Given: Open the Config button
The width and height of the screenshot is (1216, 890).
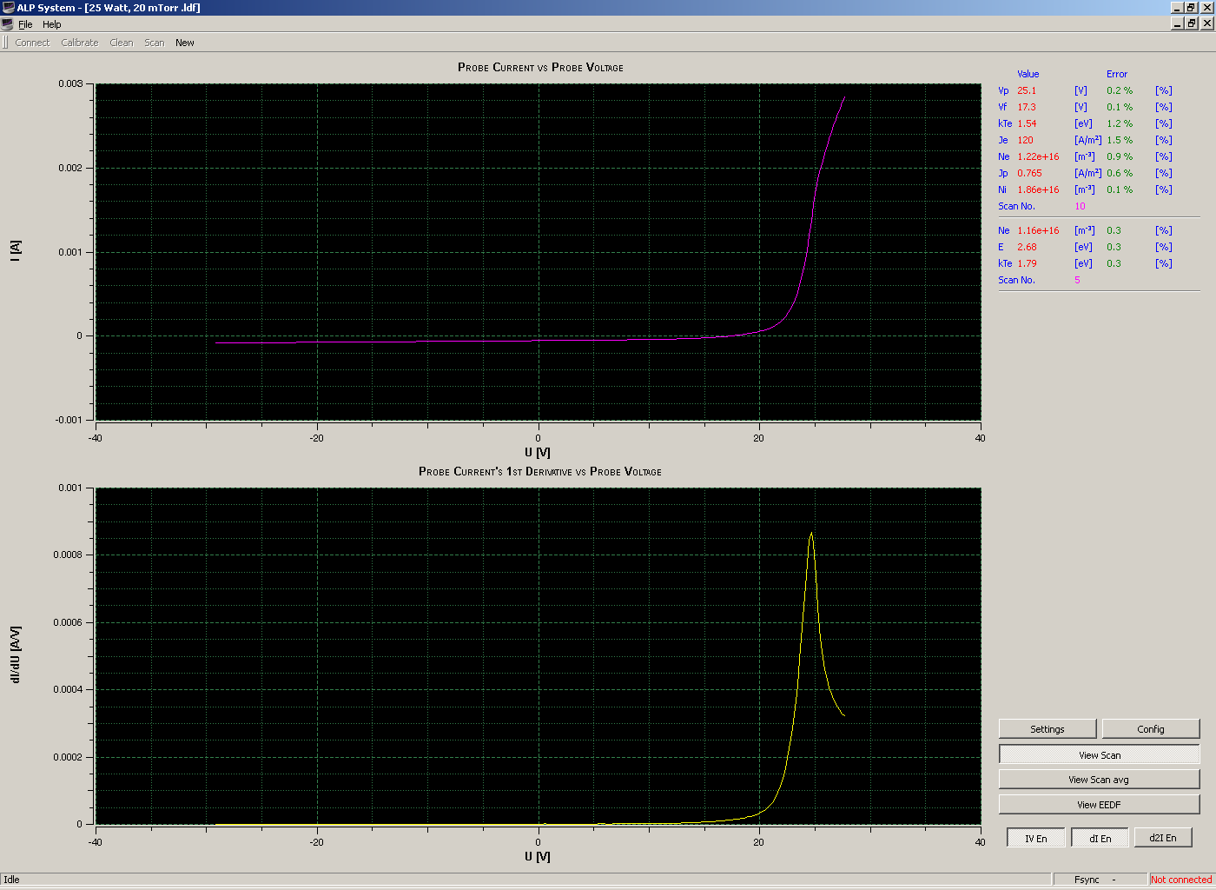Looking at the screenshot, I should pos(1151,729).
